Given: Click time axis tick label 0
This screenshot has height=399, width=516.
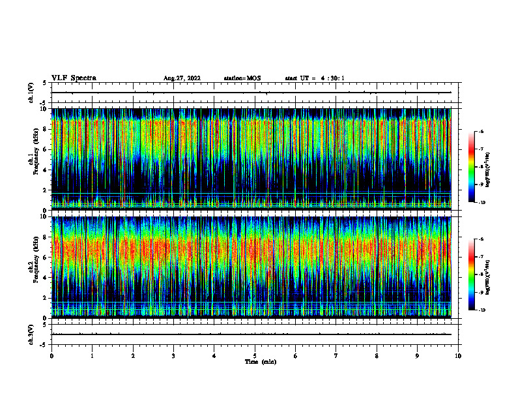Looking at the screenshot, I should click(x=51, y=356).
